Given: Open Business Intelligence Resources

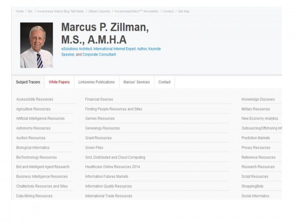Looking at the screenshot, I should point(42,176).
